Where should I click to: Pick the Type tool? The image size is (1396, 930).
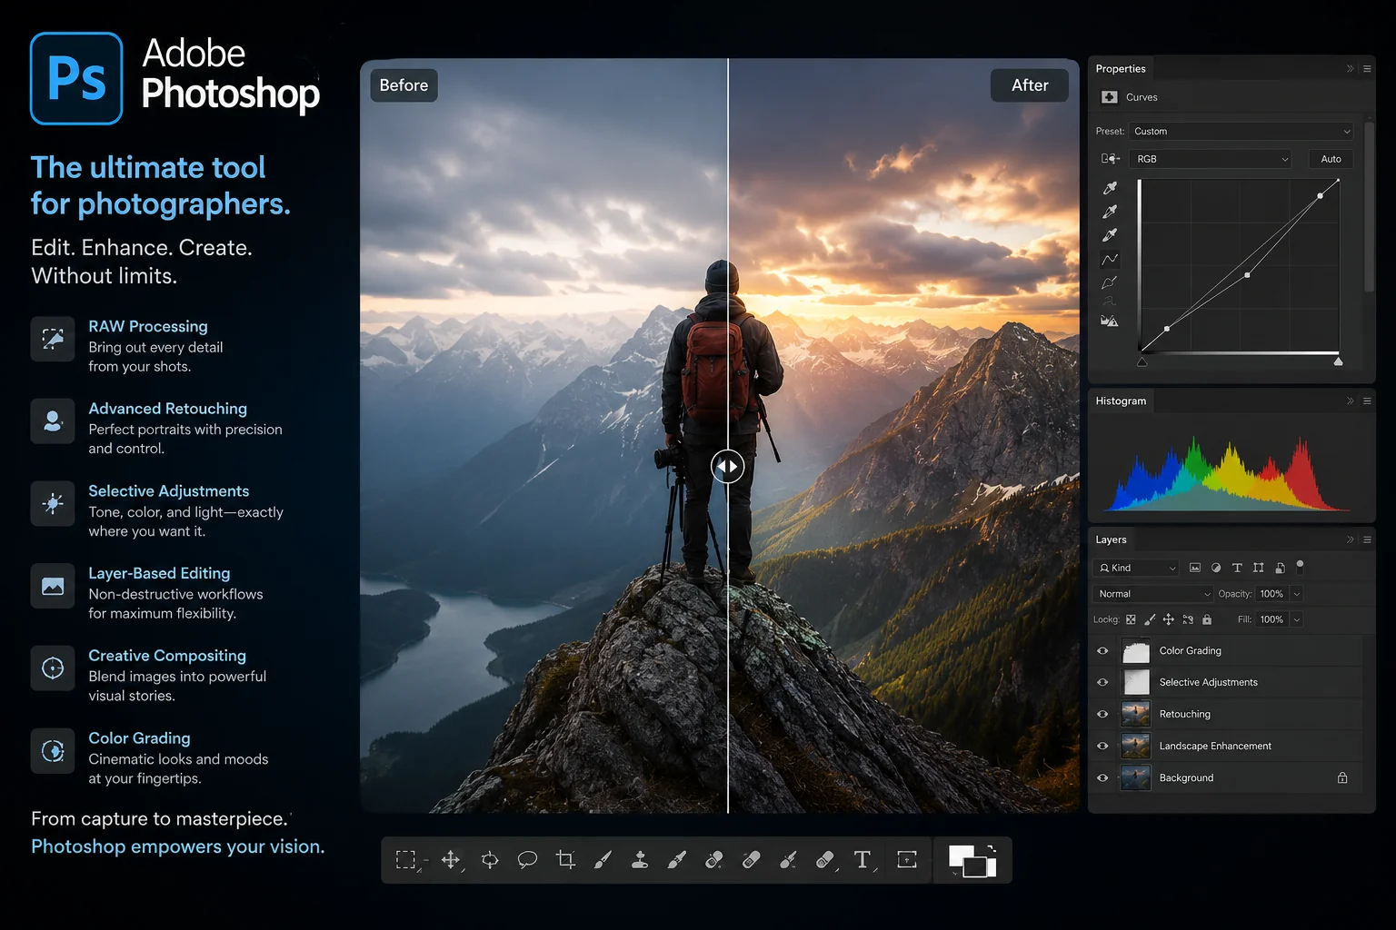[x=863, y=860]
